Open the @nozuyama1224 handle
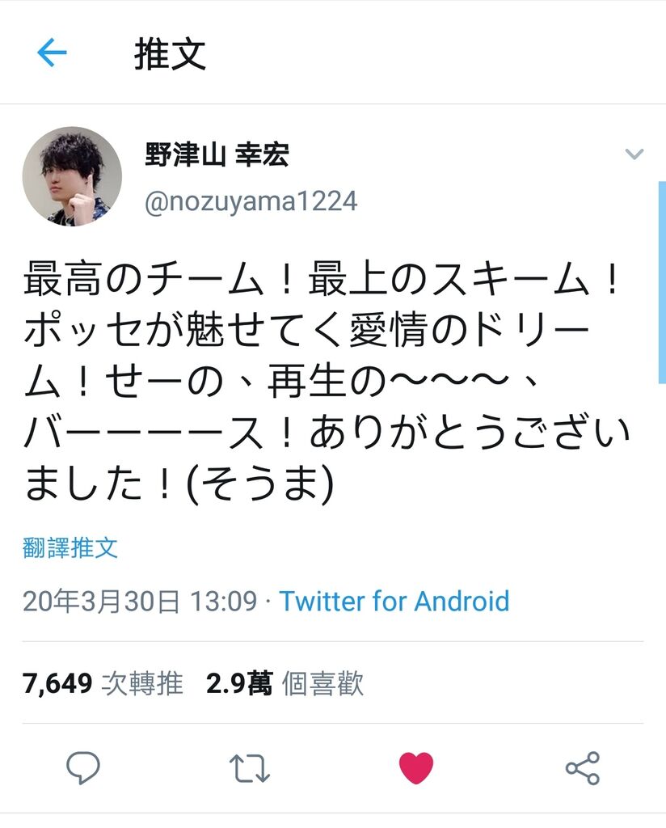The height and width of the screenshot is (828, 666). pos(251,201)
